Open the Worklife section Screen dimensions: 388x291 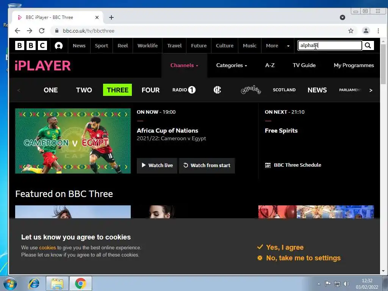pyautogui.click(x=147, y=45)
